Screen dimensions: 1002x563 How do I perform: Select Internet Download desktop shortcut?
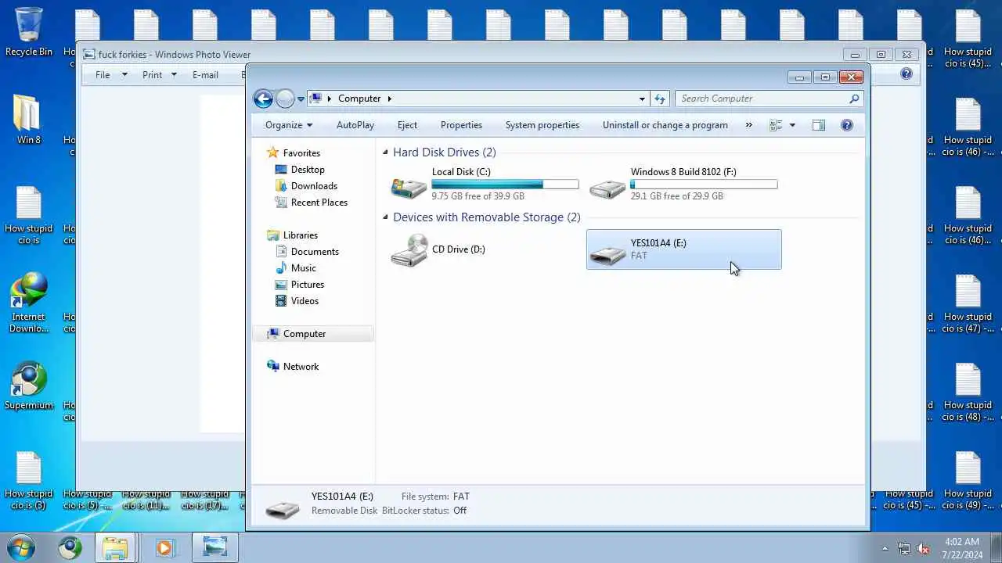(x=29, y=303)
